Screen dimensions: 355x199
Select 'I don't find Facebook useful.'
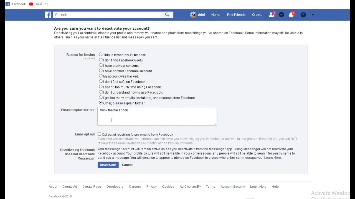pos(101,60)
